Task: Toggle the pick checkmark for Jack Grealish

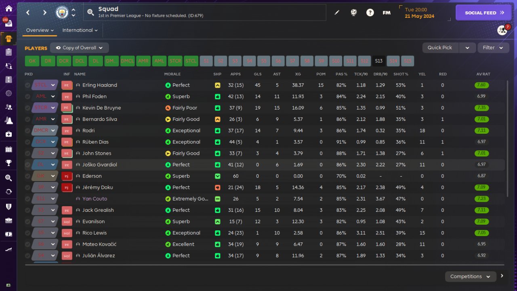Action: (x=27, y=210)
